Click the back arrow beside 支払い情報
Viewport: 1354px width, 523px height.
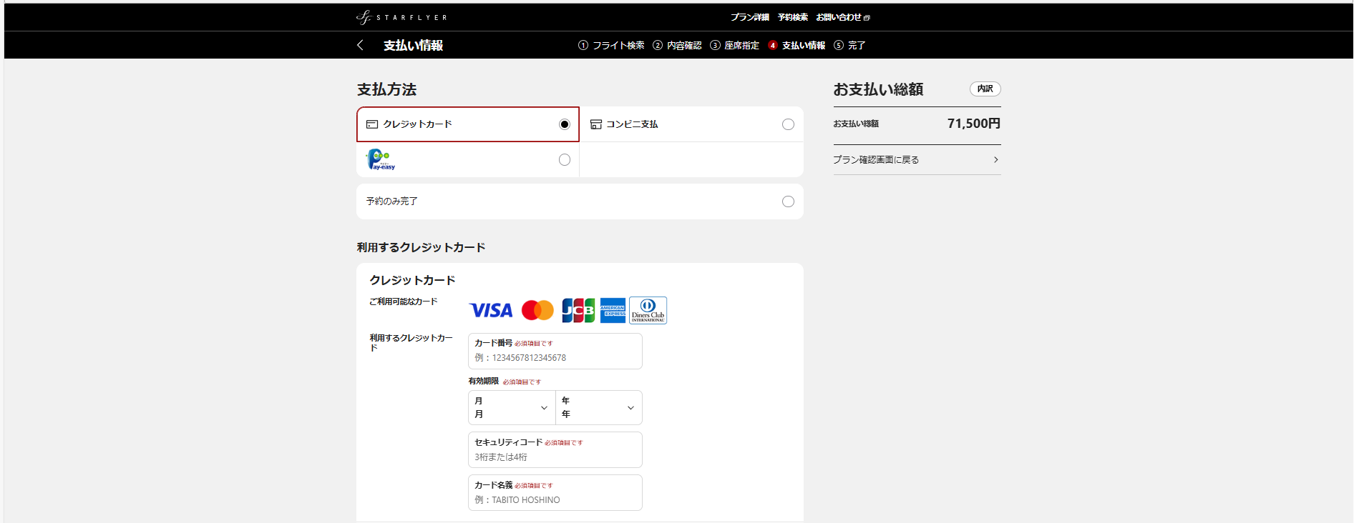(360, 45)
